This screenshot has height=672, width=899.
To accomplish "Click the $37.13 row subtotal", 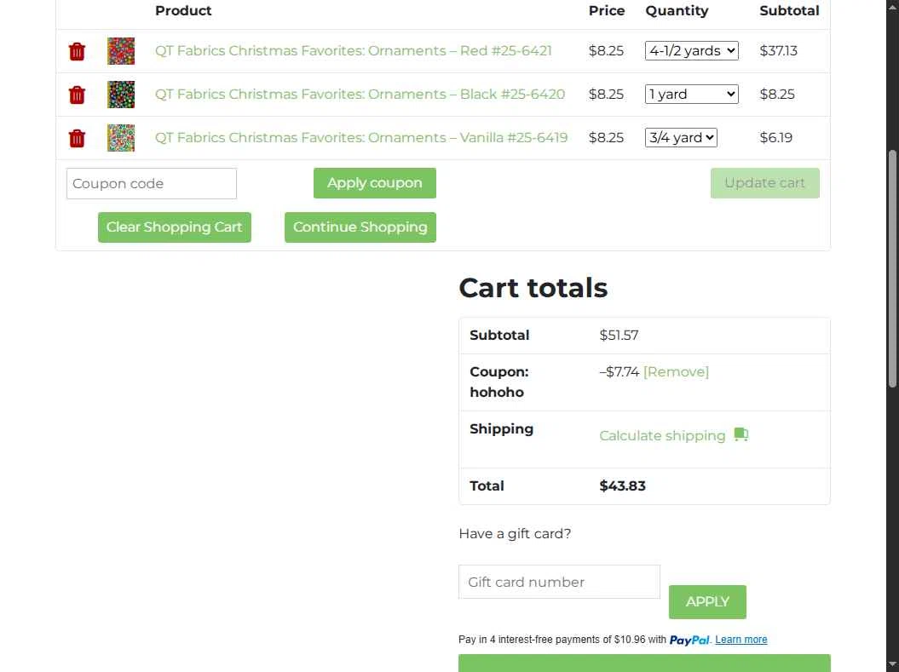I will tap(778, 50).
